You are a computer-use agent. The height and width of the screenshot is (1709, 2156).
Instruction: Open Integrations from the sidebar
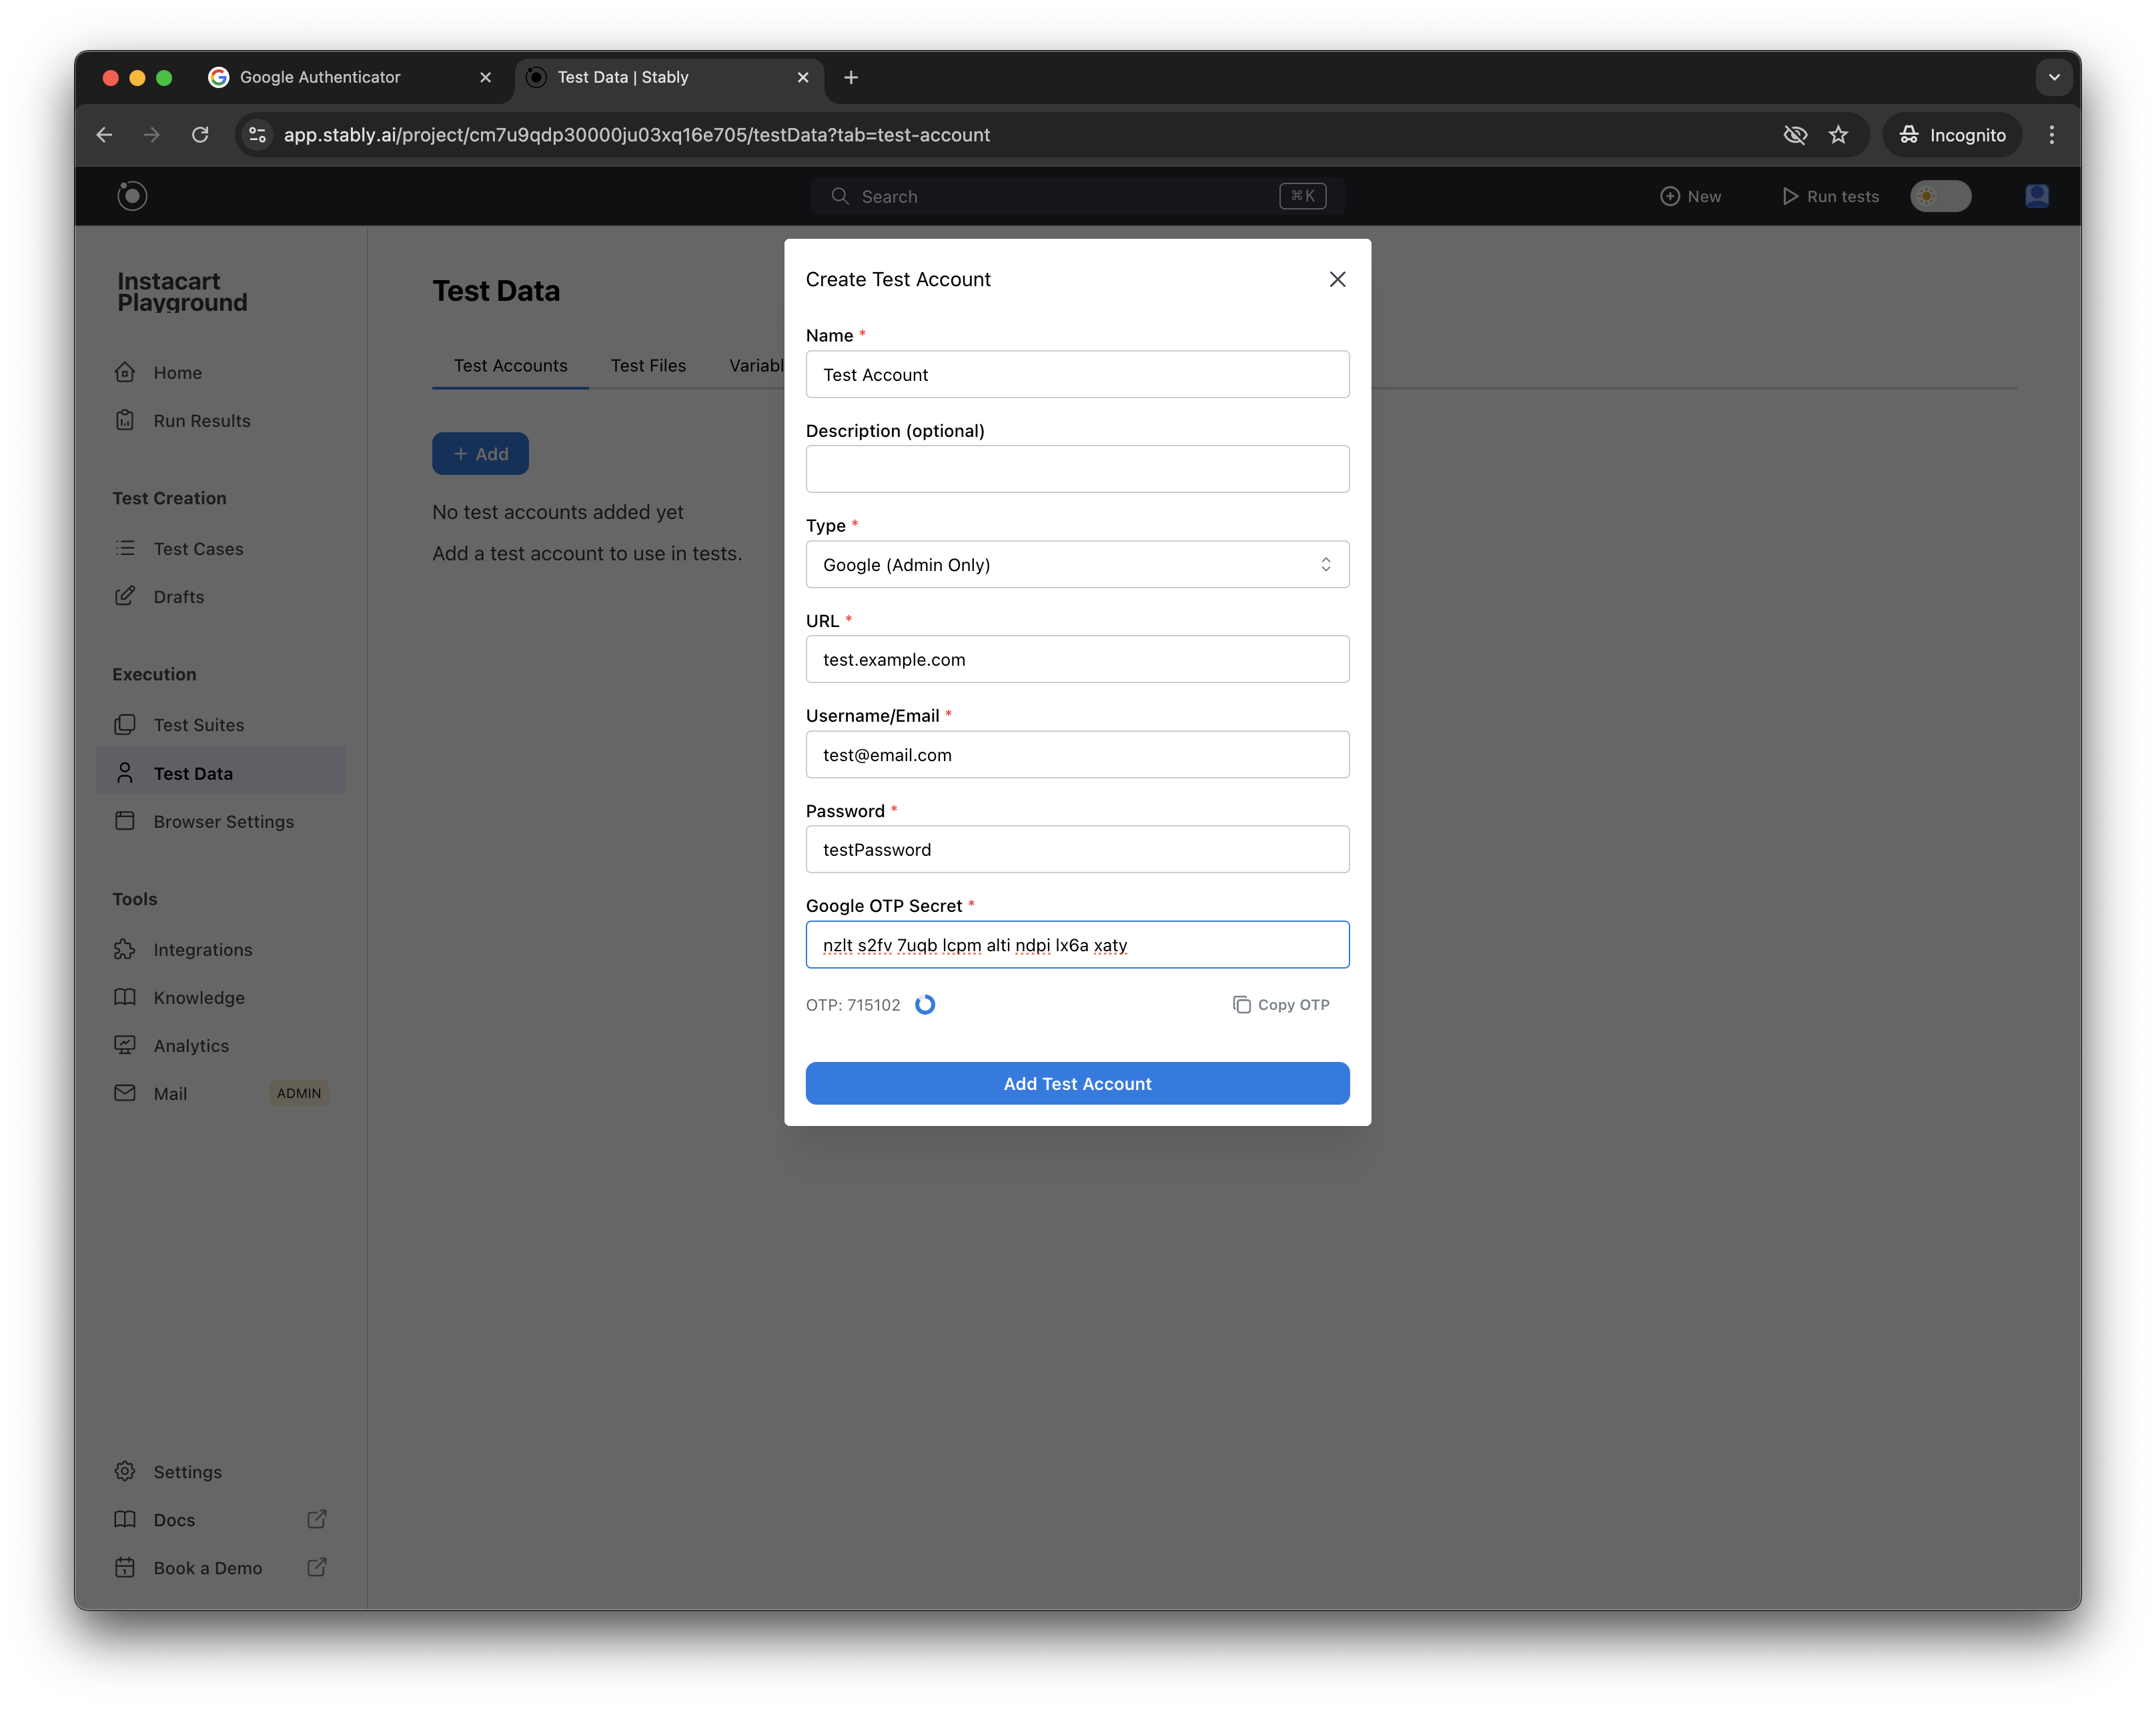202,950
